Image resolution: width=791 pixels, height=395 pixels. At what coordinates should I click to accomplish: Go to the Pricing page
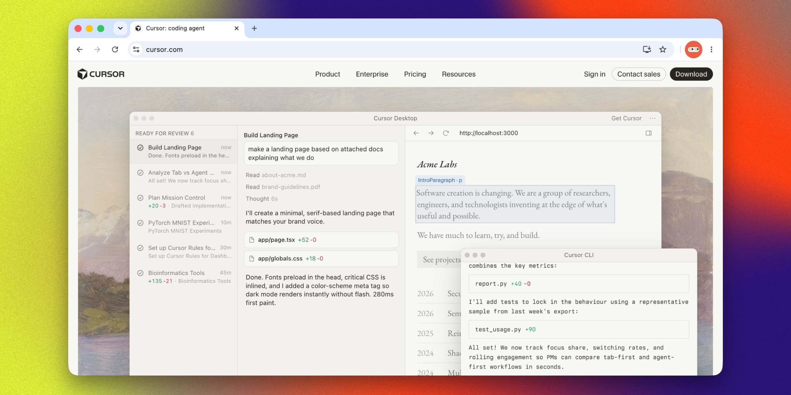pos(415,74)
